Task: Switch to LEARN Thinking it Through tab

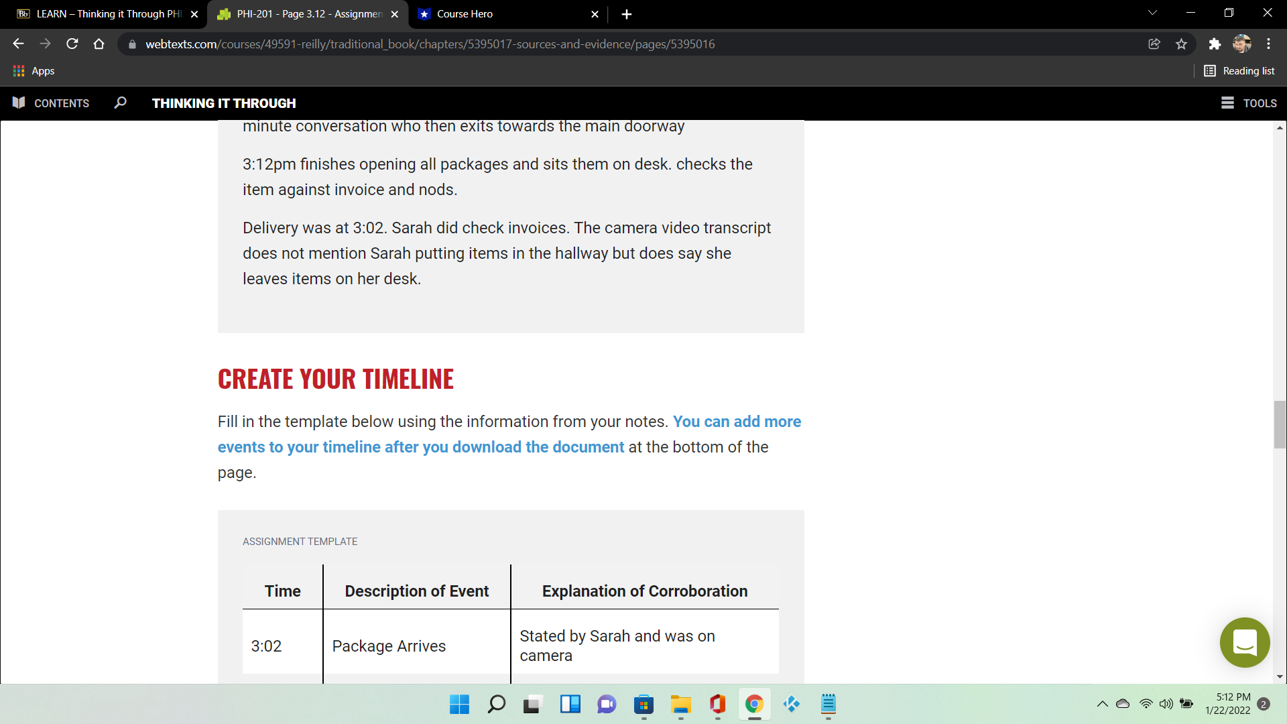Action: coord(107,14)
